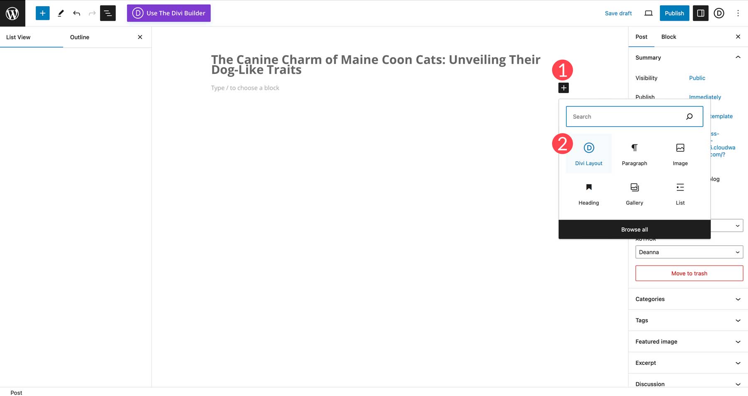Image resolution: width=748 pixels, height=396 pixels.
Task: Open the Block tab in the sidebar
Action: point(668,37)
